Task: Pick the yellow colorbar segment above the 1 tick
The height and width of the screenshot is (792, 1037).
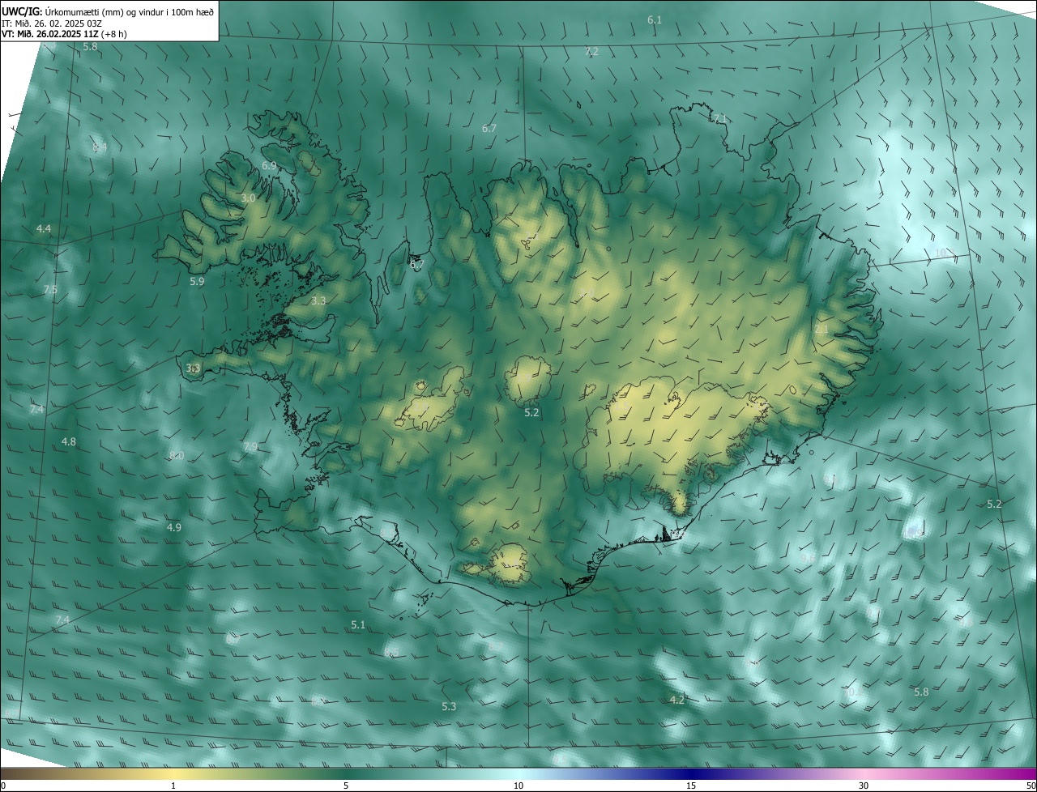Action: pos(173,773)
